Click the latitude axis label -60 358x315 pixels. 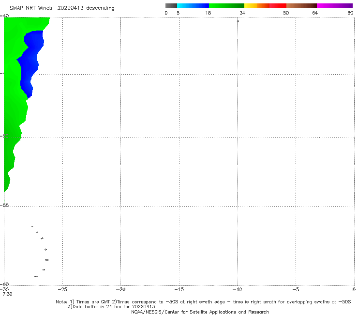point(4,284)
